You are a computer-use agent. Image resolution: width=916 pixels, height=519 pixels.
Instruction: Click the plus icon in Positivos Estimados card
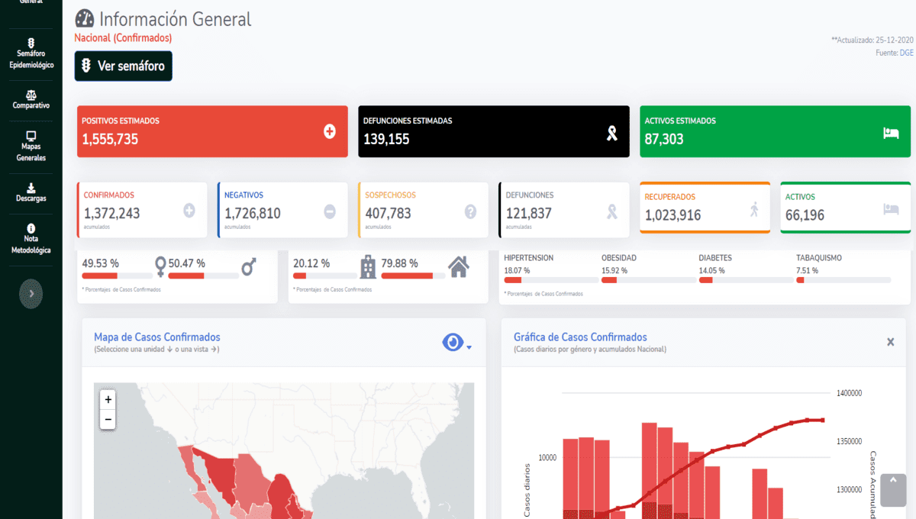click(x=330, y=132)
